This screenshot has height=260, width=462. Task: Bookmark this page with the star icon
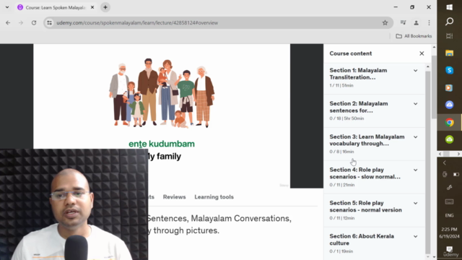[385, 22]
